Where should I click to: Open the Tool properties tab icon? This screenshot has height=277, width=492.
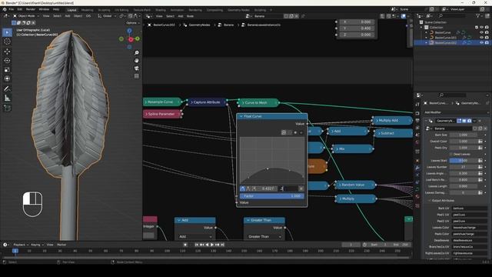point(417,105)
